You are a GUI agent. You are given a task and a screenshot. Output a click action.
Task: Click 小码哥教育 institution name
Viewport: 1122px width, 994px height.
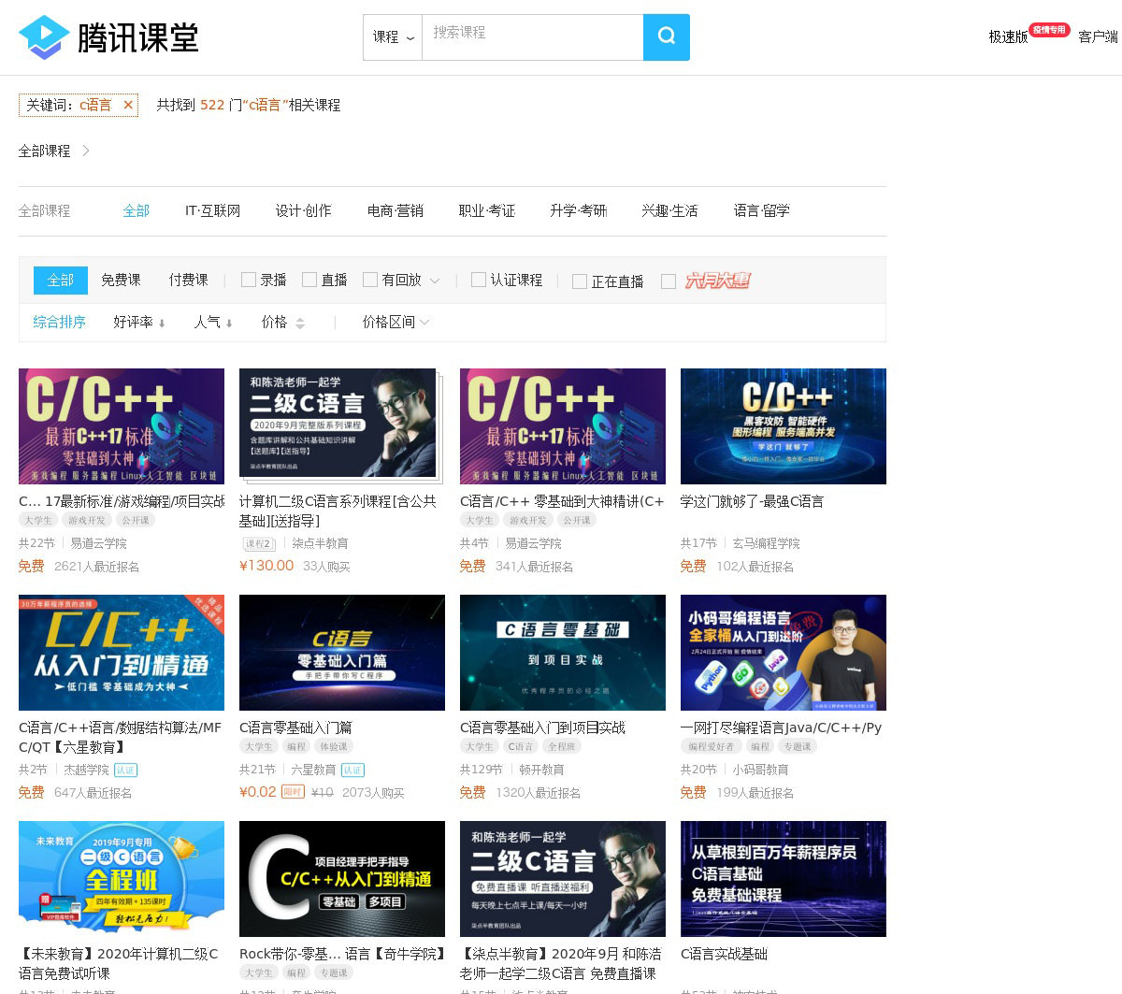760,770
